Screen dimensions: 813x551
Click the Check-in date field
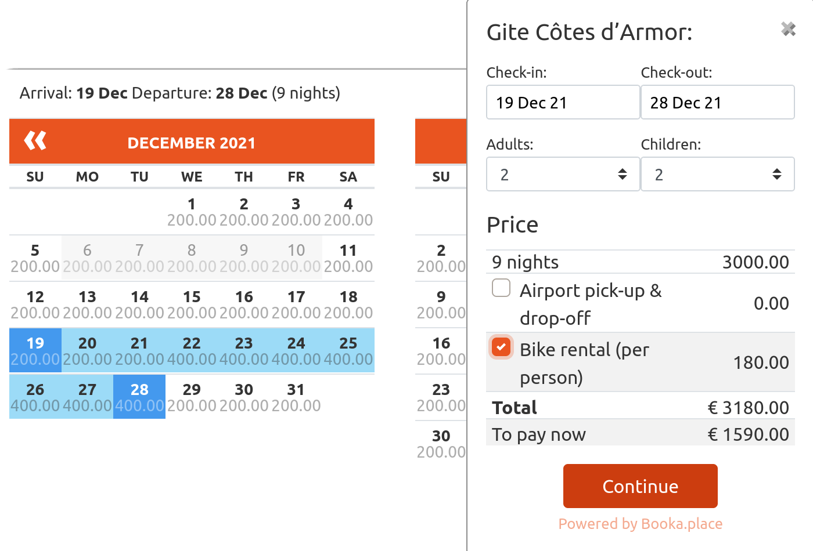[563, 102]
